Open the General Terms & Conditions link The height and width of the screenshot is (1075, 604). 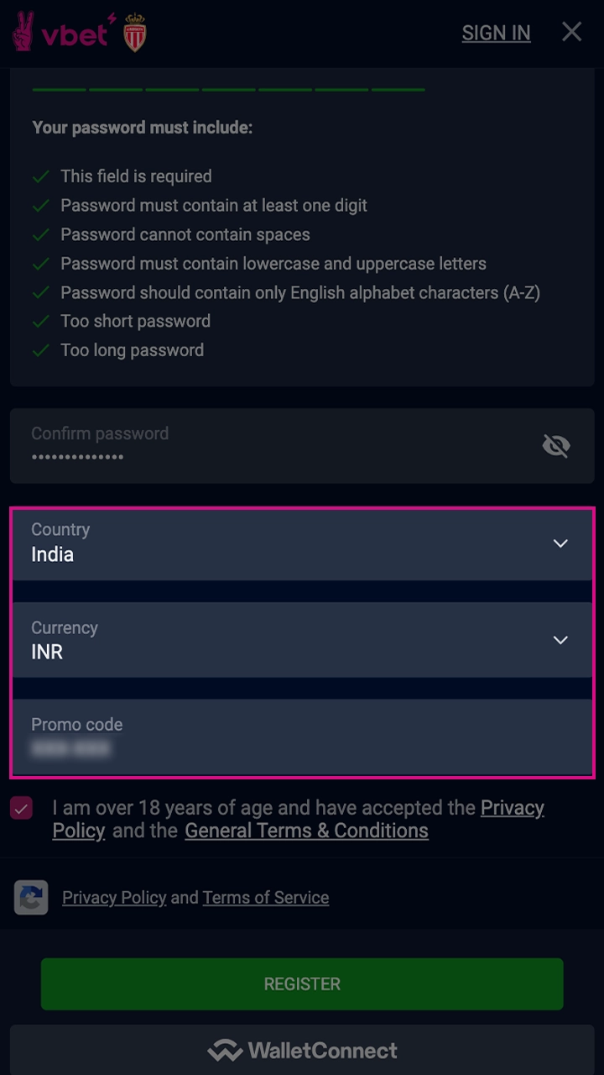pyautogui.click(x=306, y=831)
